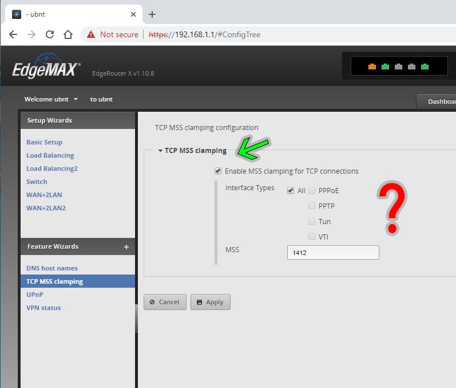The image size is (456, 388).
Task: Click the MSS value input field
Action: [333, 252]
